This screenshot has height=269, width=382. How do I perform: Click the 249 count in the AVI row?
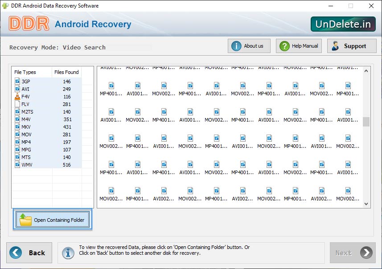(x=67, y=89)
